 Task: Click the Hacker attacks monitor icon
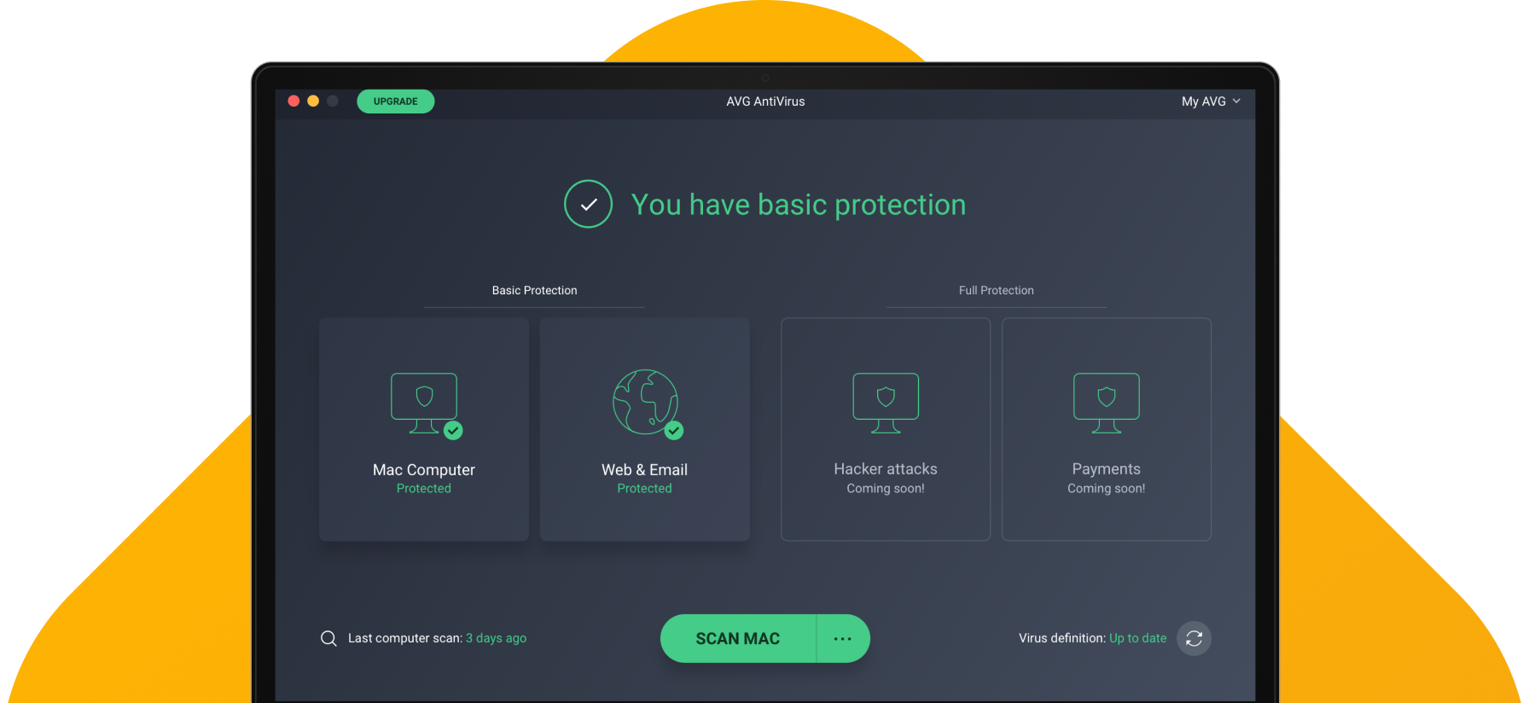(886, 402)
